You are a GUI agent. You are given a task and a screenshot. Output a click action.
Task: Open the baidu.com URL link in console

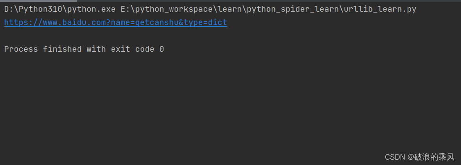pyautogui.click(x=116, y=23)
